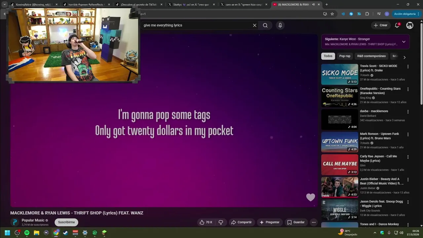Open options for Uptown Funk video
This screenshot has width=423, height=238.
tap(408, 135)
